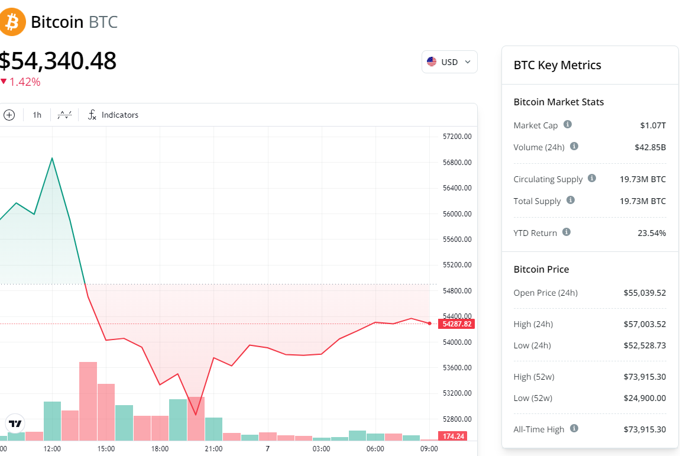Click the 03:00 time axis label
The height and width of the screenshot is (456, 680).
coord(321,449)
